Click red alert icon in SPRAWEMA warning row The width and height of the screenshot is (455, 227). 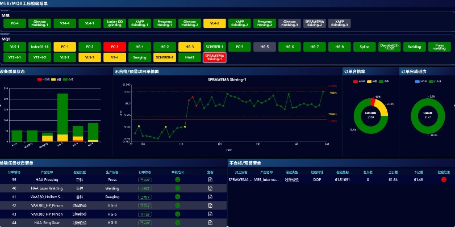click(444, 179)
